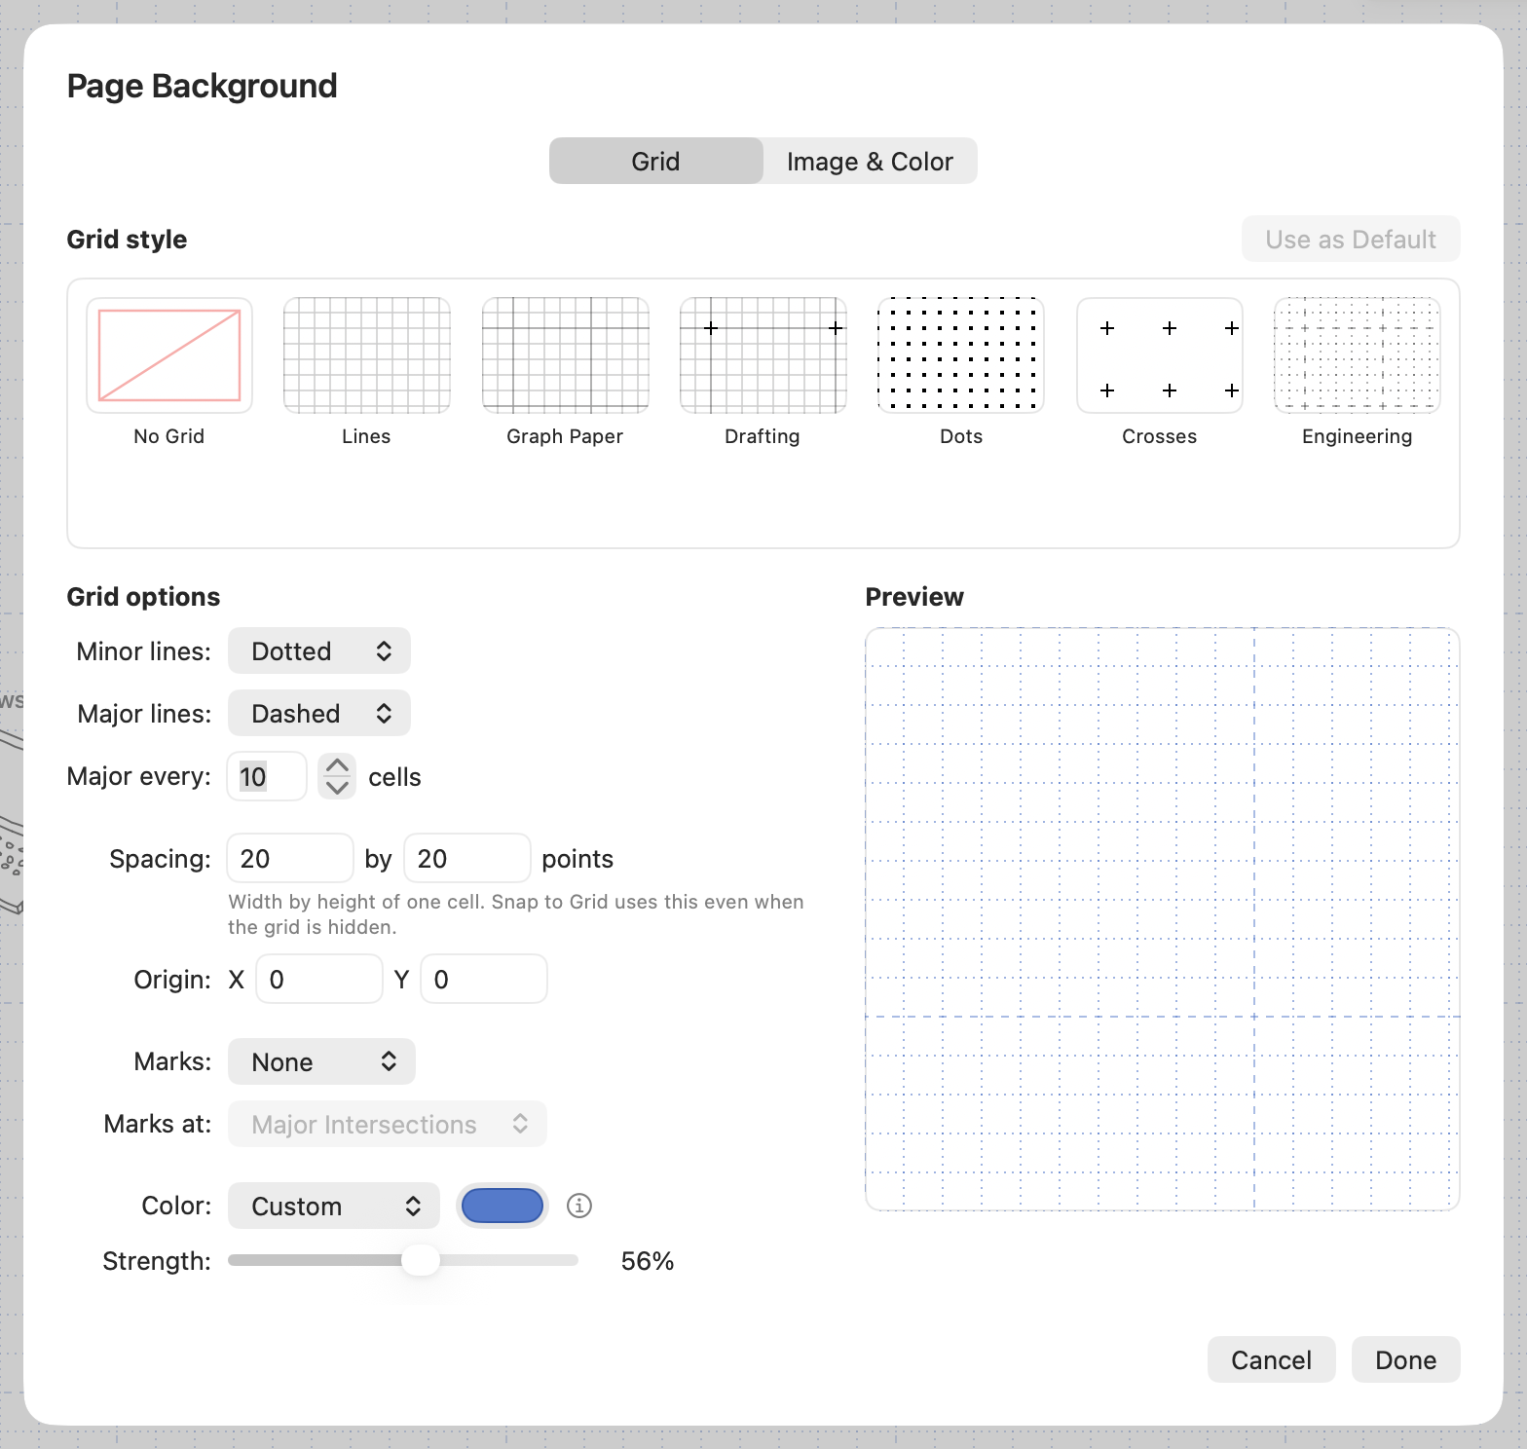Click the info icon next to color swatch
This screenshot has width=1527, height=1449.
point(579,1206)
